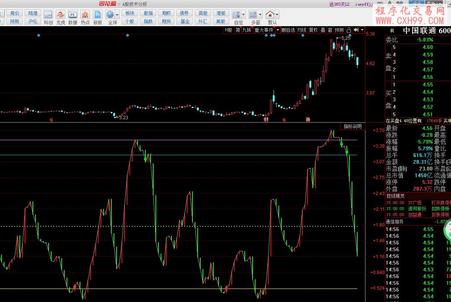
Task: Select the 板块 sector tab
Action: (130, 13)
